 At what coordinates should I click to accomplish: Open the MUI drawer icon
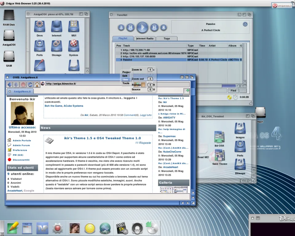pyautogui.click(x=73, y=27)
